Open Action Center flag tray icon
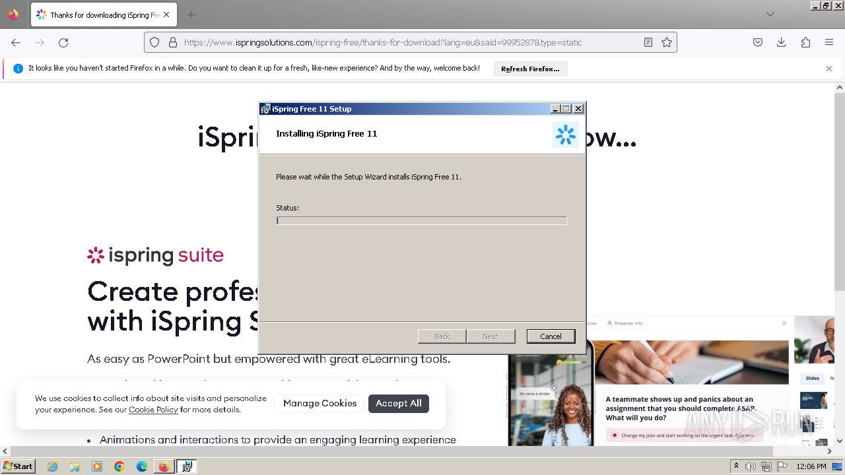845x475 pixels. (x=782, y=466)
